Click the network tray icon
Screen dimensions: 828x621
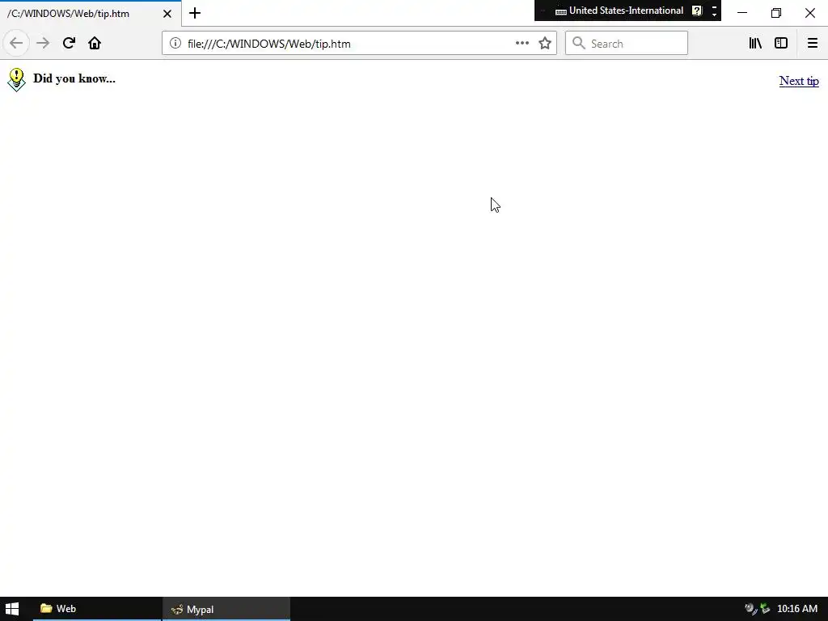click(x=765, y=609)
